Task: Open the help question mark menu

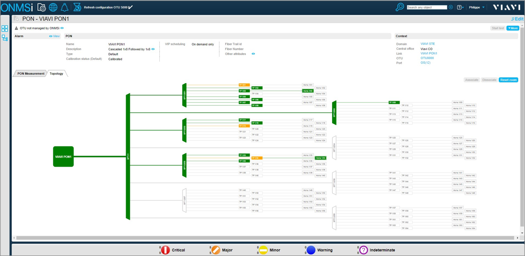Action: coord(460,7)
